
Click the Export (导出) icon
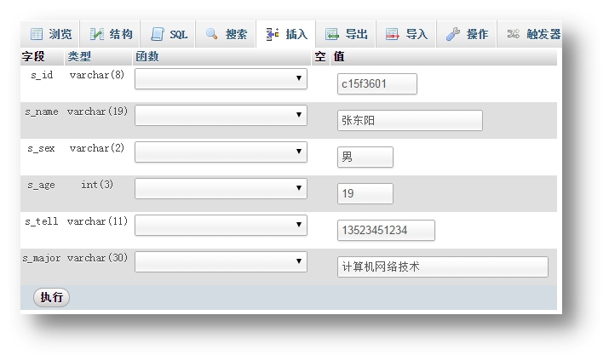[332, 34]
